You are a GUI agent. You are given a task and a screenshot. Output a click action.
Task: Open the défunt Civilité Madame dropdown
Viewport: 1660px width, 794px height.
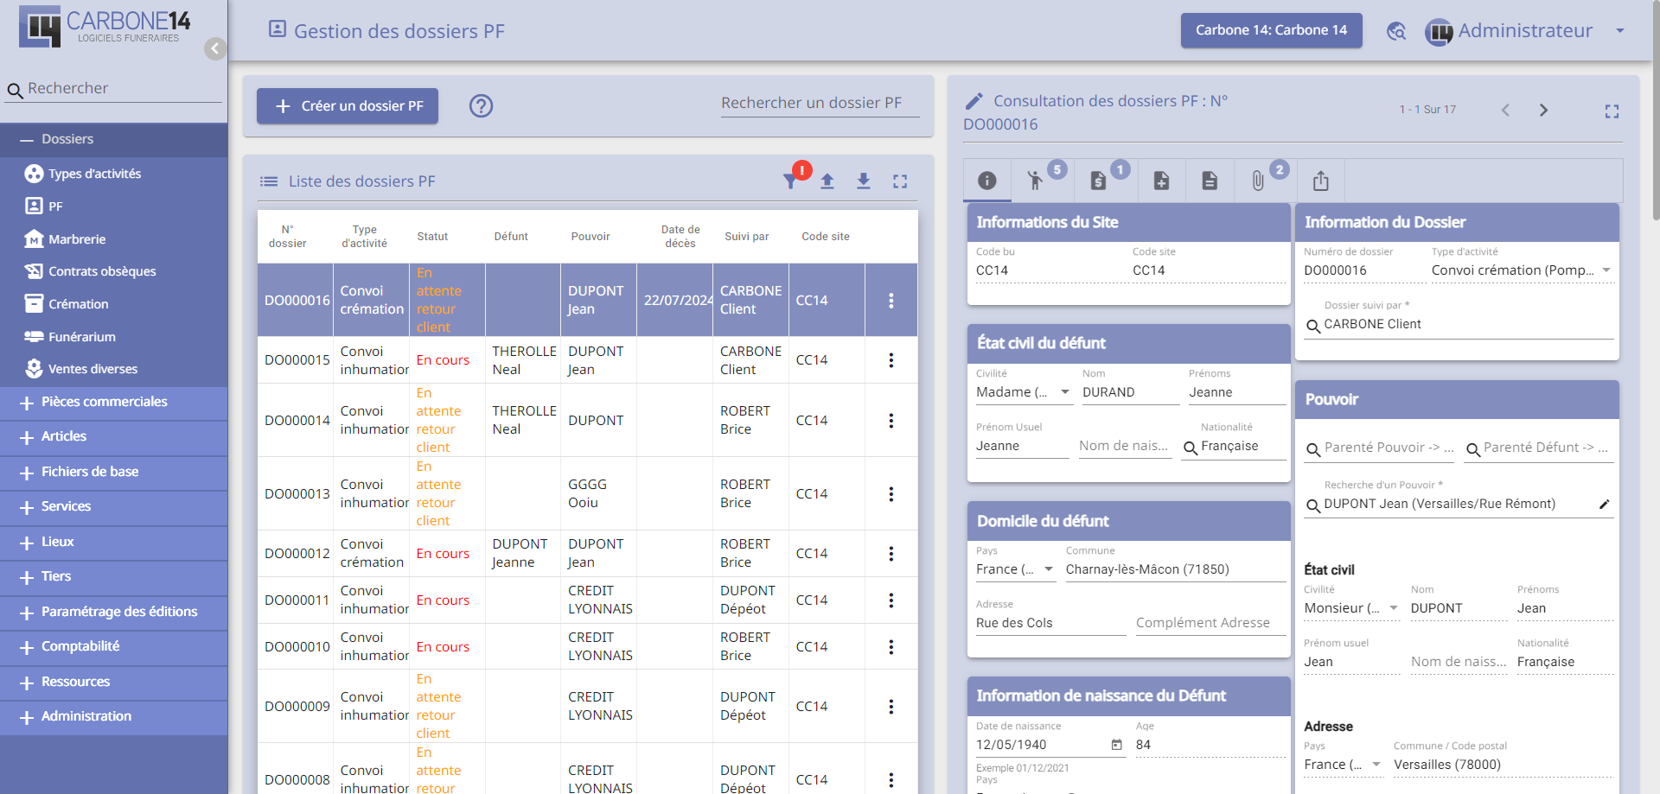point(1024,392)
